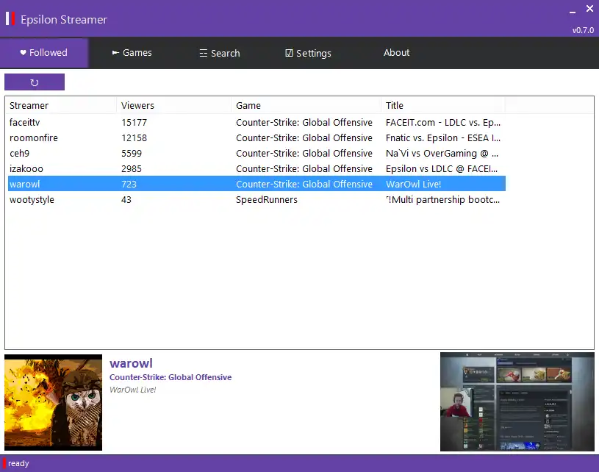Image resolution: width=599 pixels, height=472 pixels.
Task: Click viewer count 723
Action: click(129, 185)
